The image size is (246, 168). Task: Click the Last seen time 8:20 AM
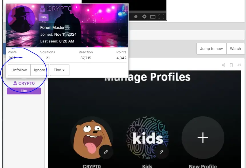(67, 41)
